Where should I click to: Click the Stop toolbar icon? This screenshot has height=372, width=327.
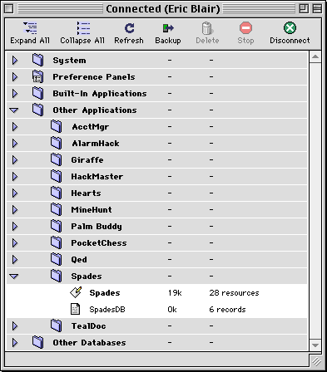coord(245,28)
